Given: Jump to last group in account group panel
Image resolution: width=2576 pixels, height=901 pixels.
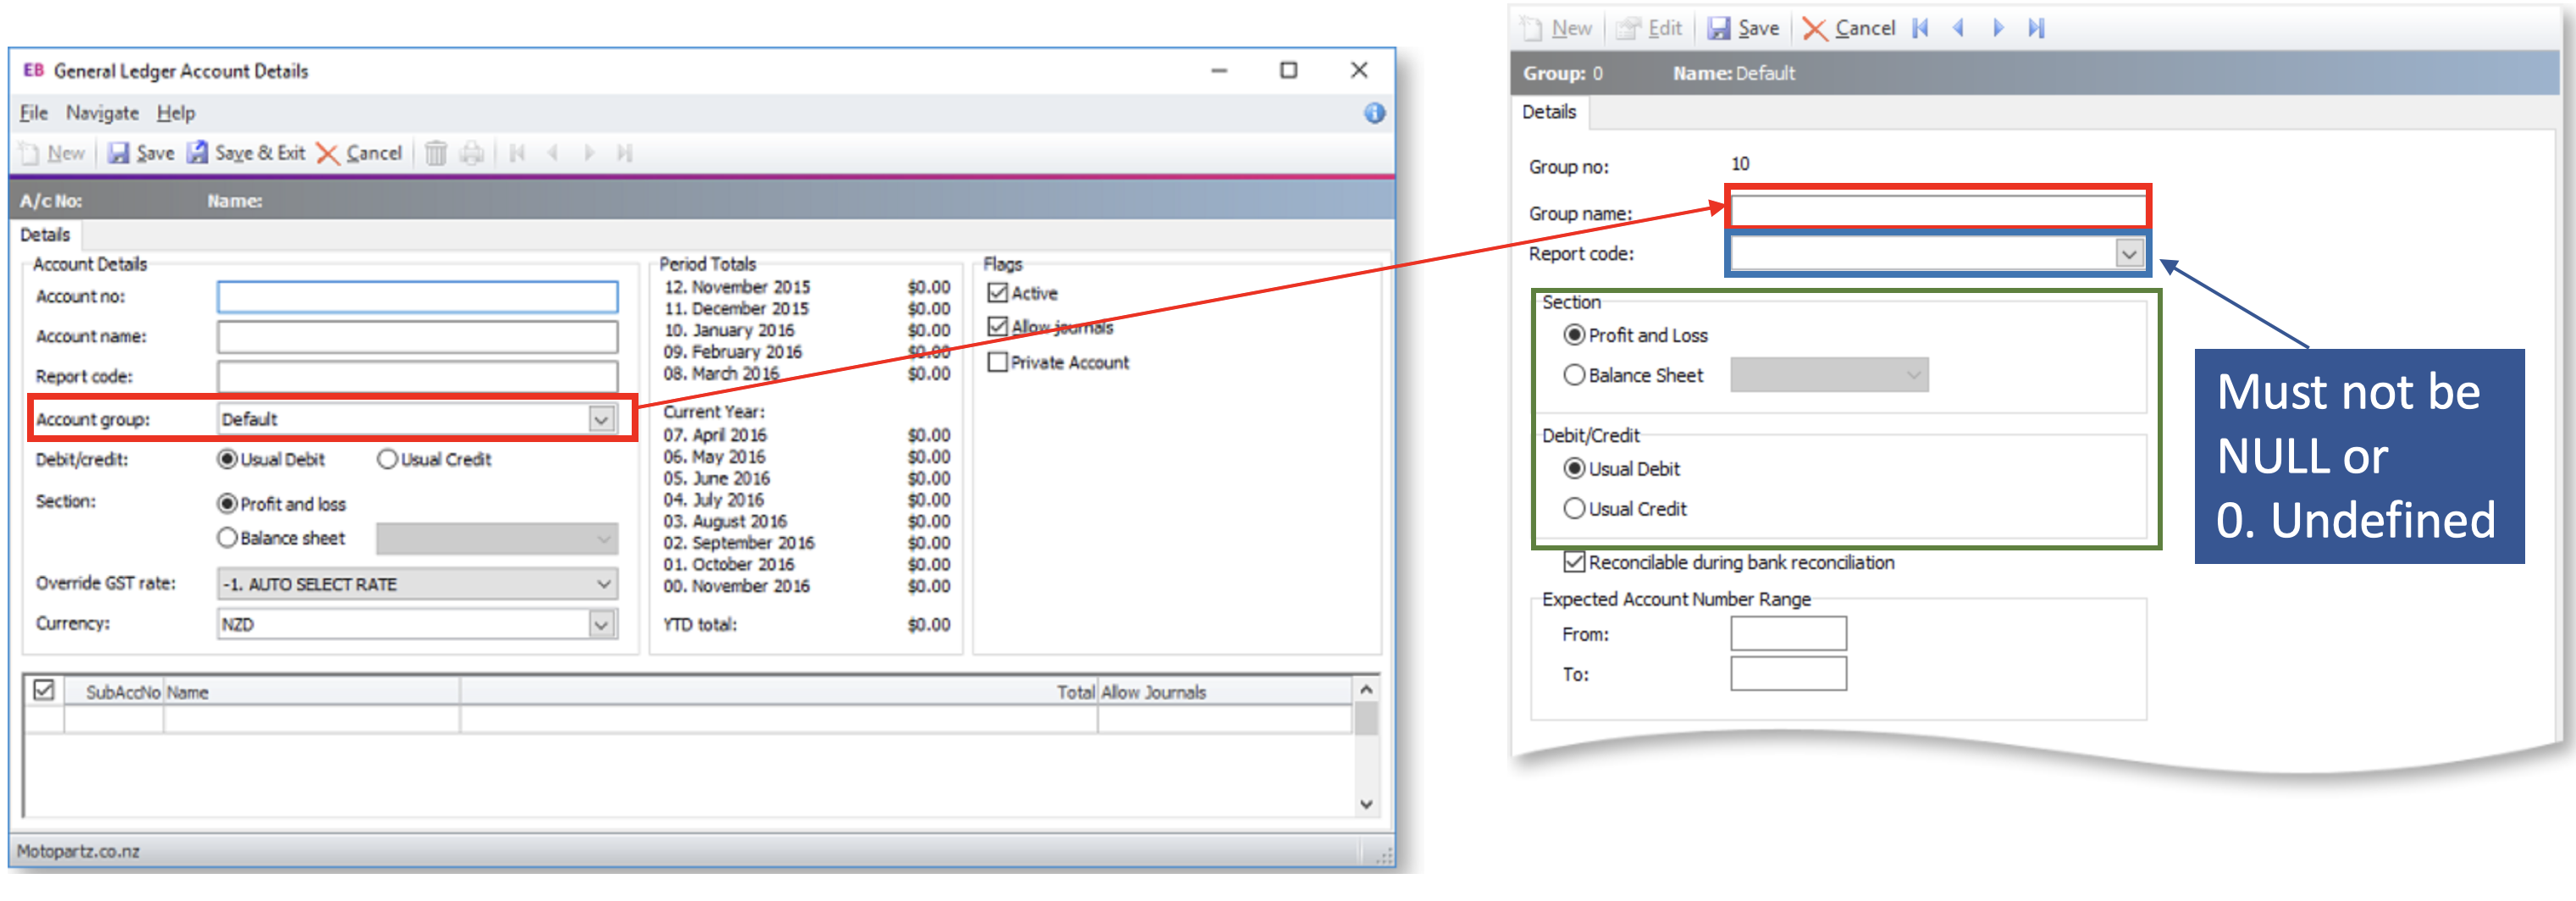Looking at the screenshot, I should tap(2036, 28).
